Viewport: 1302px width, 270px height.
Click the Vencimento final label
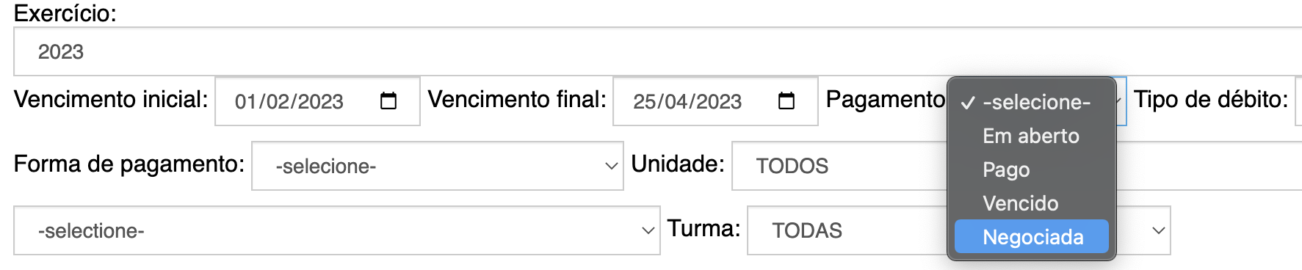[x=517, y=99]
